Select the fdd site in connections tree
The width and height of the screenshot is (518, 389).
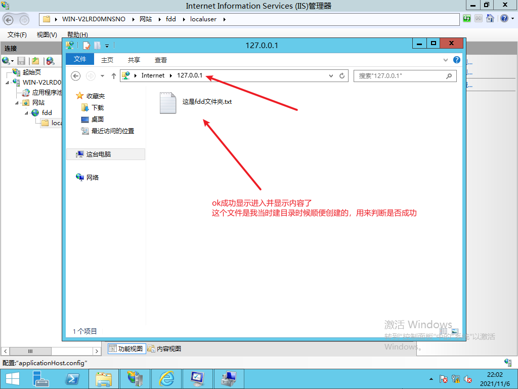tap(47, 113)
